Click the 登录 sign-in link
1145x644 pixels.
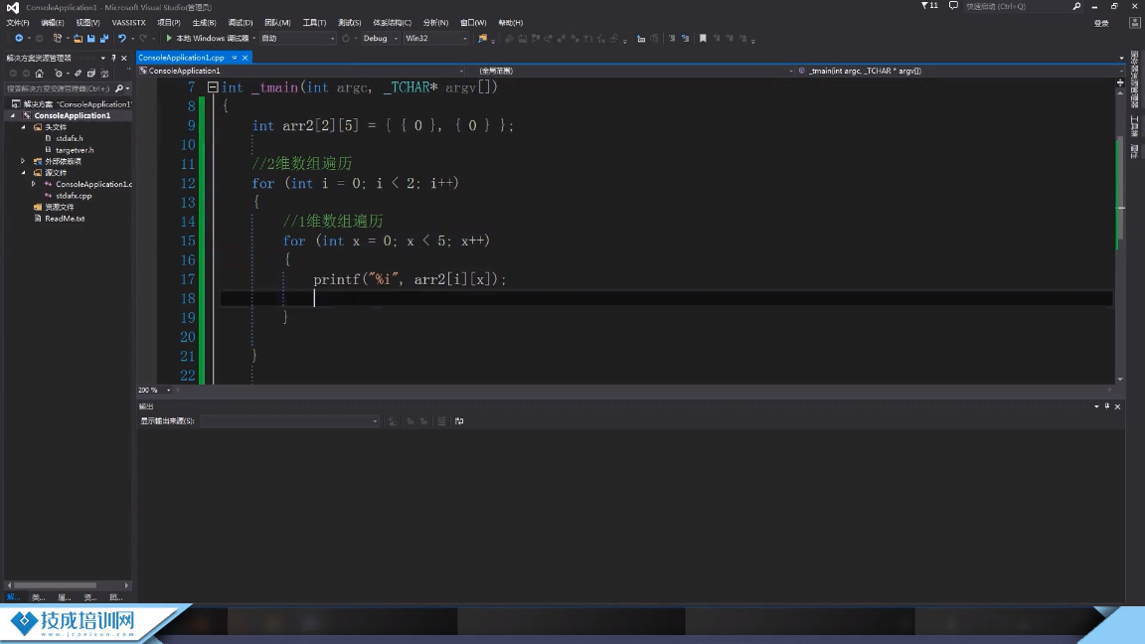coord(1101,24)
